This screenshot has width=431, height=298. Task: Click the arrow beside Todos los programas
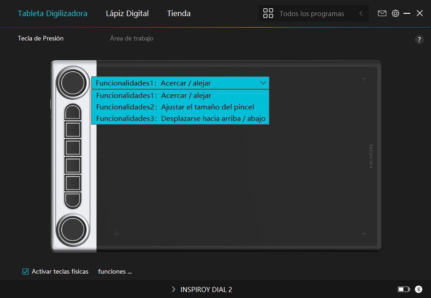(x=361, y=13)
